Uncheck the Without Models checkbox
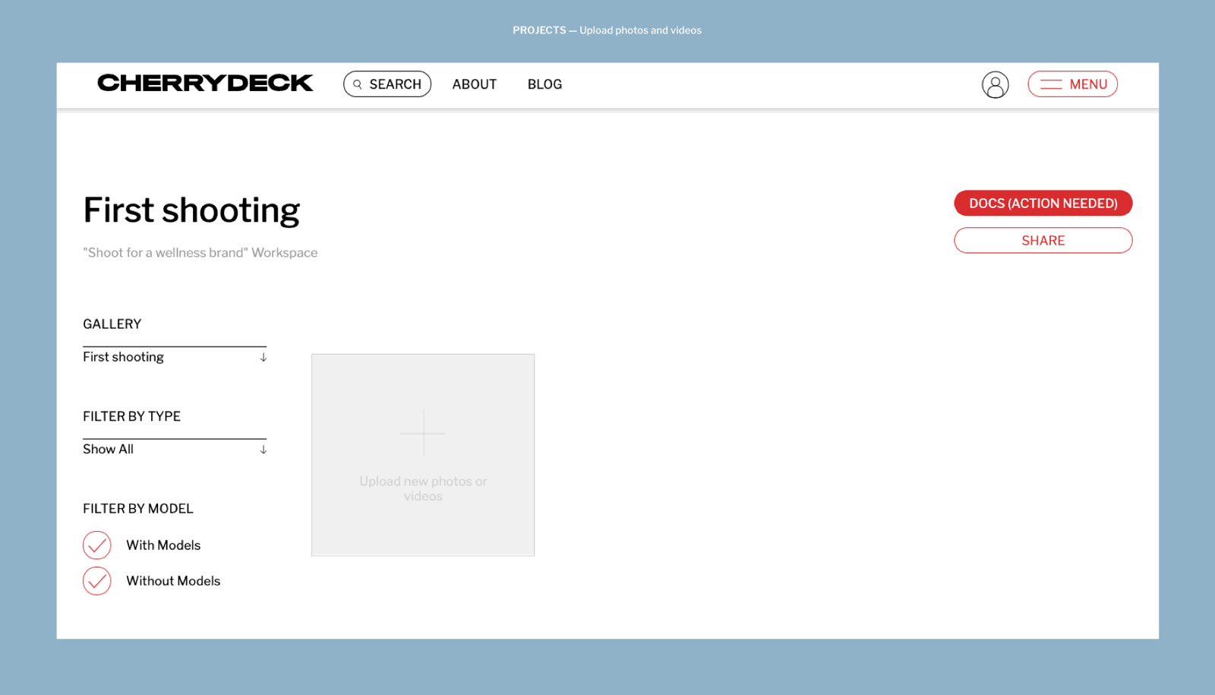 (97, 581)
